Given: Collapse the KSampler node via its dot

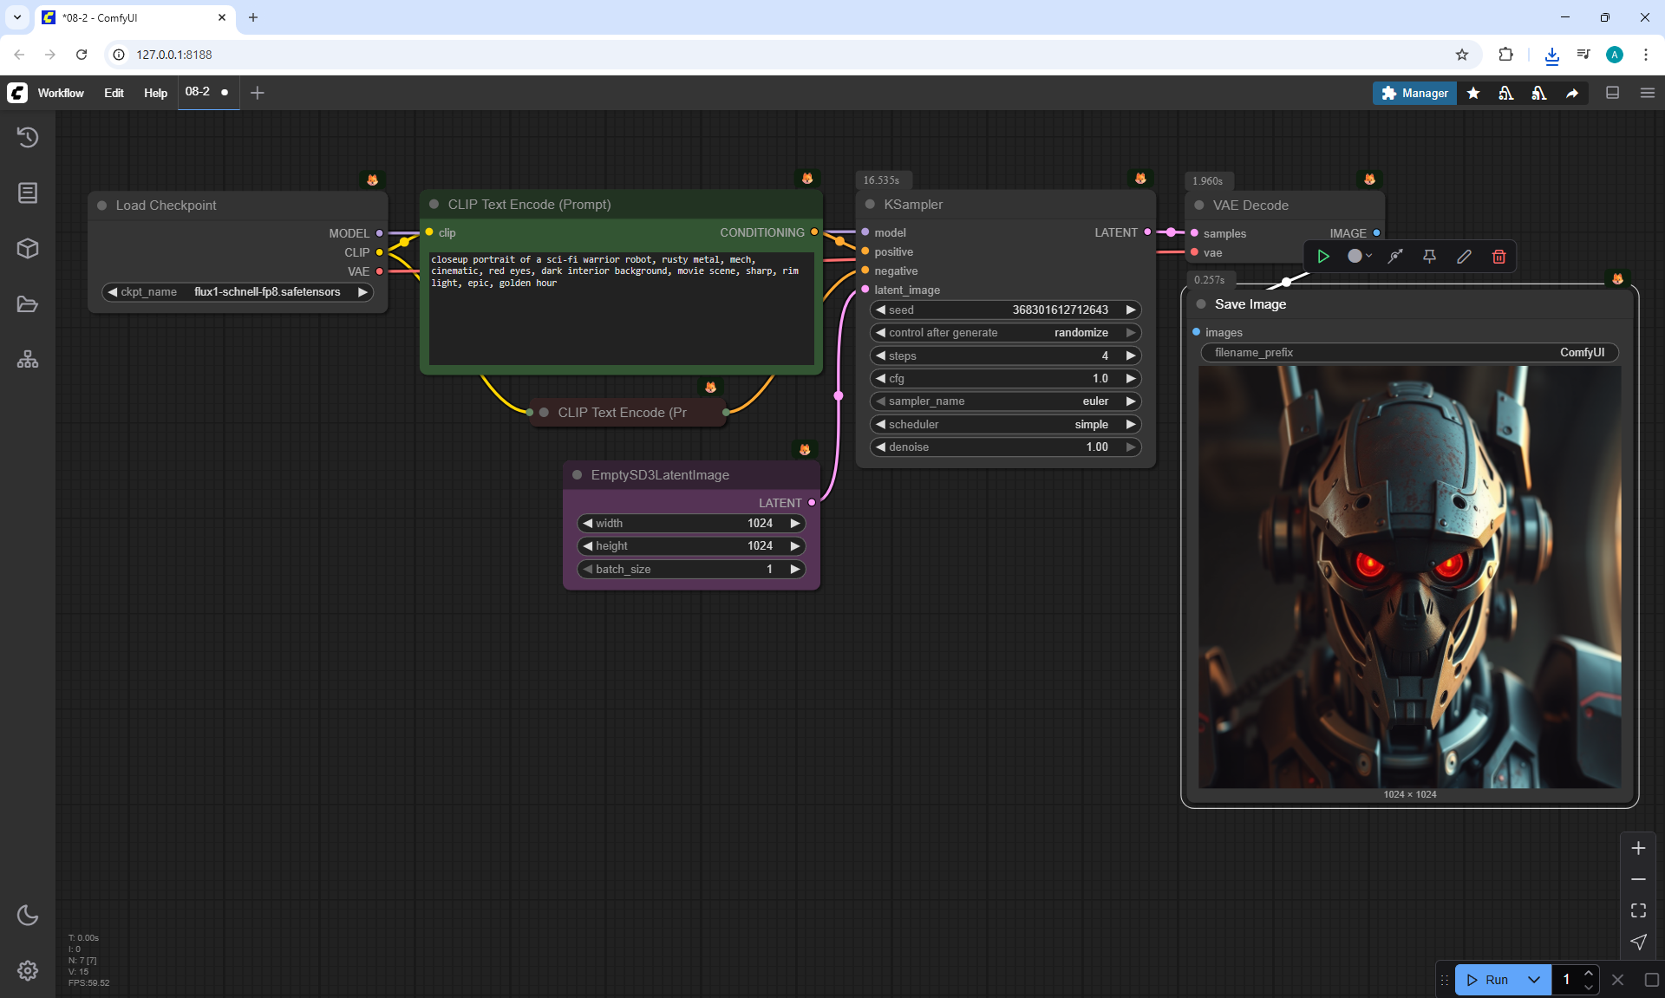Looking at the screenshot, I should pyautogui.click(x=870, y=205).
